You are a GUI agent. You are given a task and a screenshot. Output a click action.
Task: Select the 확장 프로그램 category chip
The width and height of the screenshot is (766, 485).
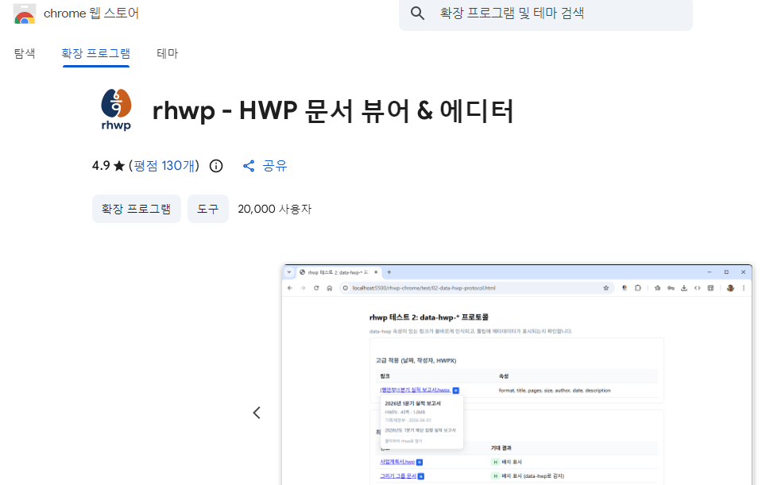pyautogui.click(x=137, y=209)
